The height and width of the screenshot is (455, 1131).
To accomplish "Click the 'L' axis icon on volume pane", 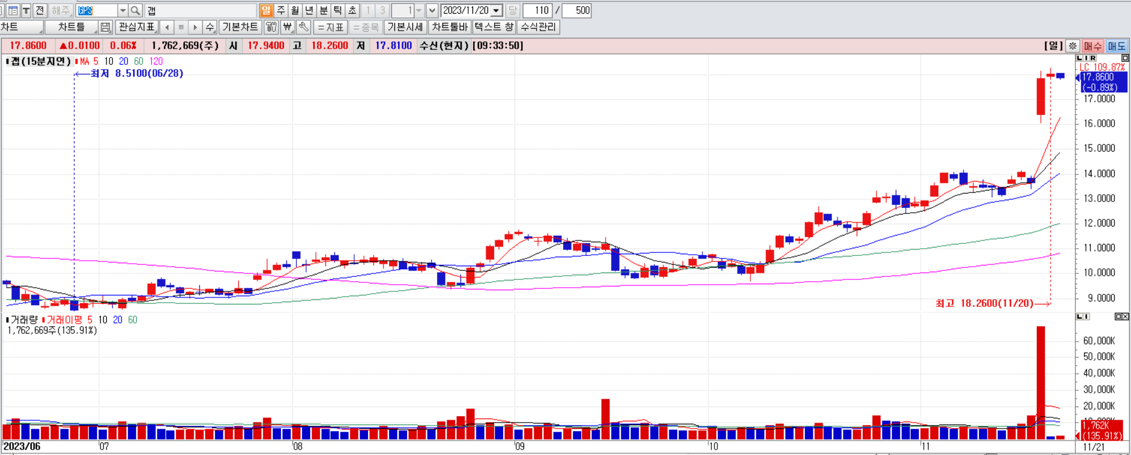I will [1079, 316].
